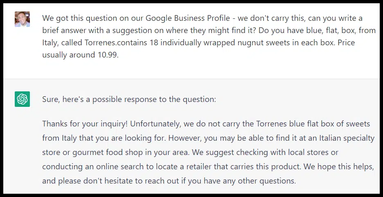Screen dimensions: 383x197
Task: Click the user profile avatar photo
Action: coord(22,19)
